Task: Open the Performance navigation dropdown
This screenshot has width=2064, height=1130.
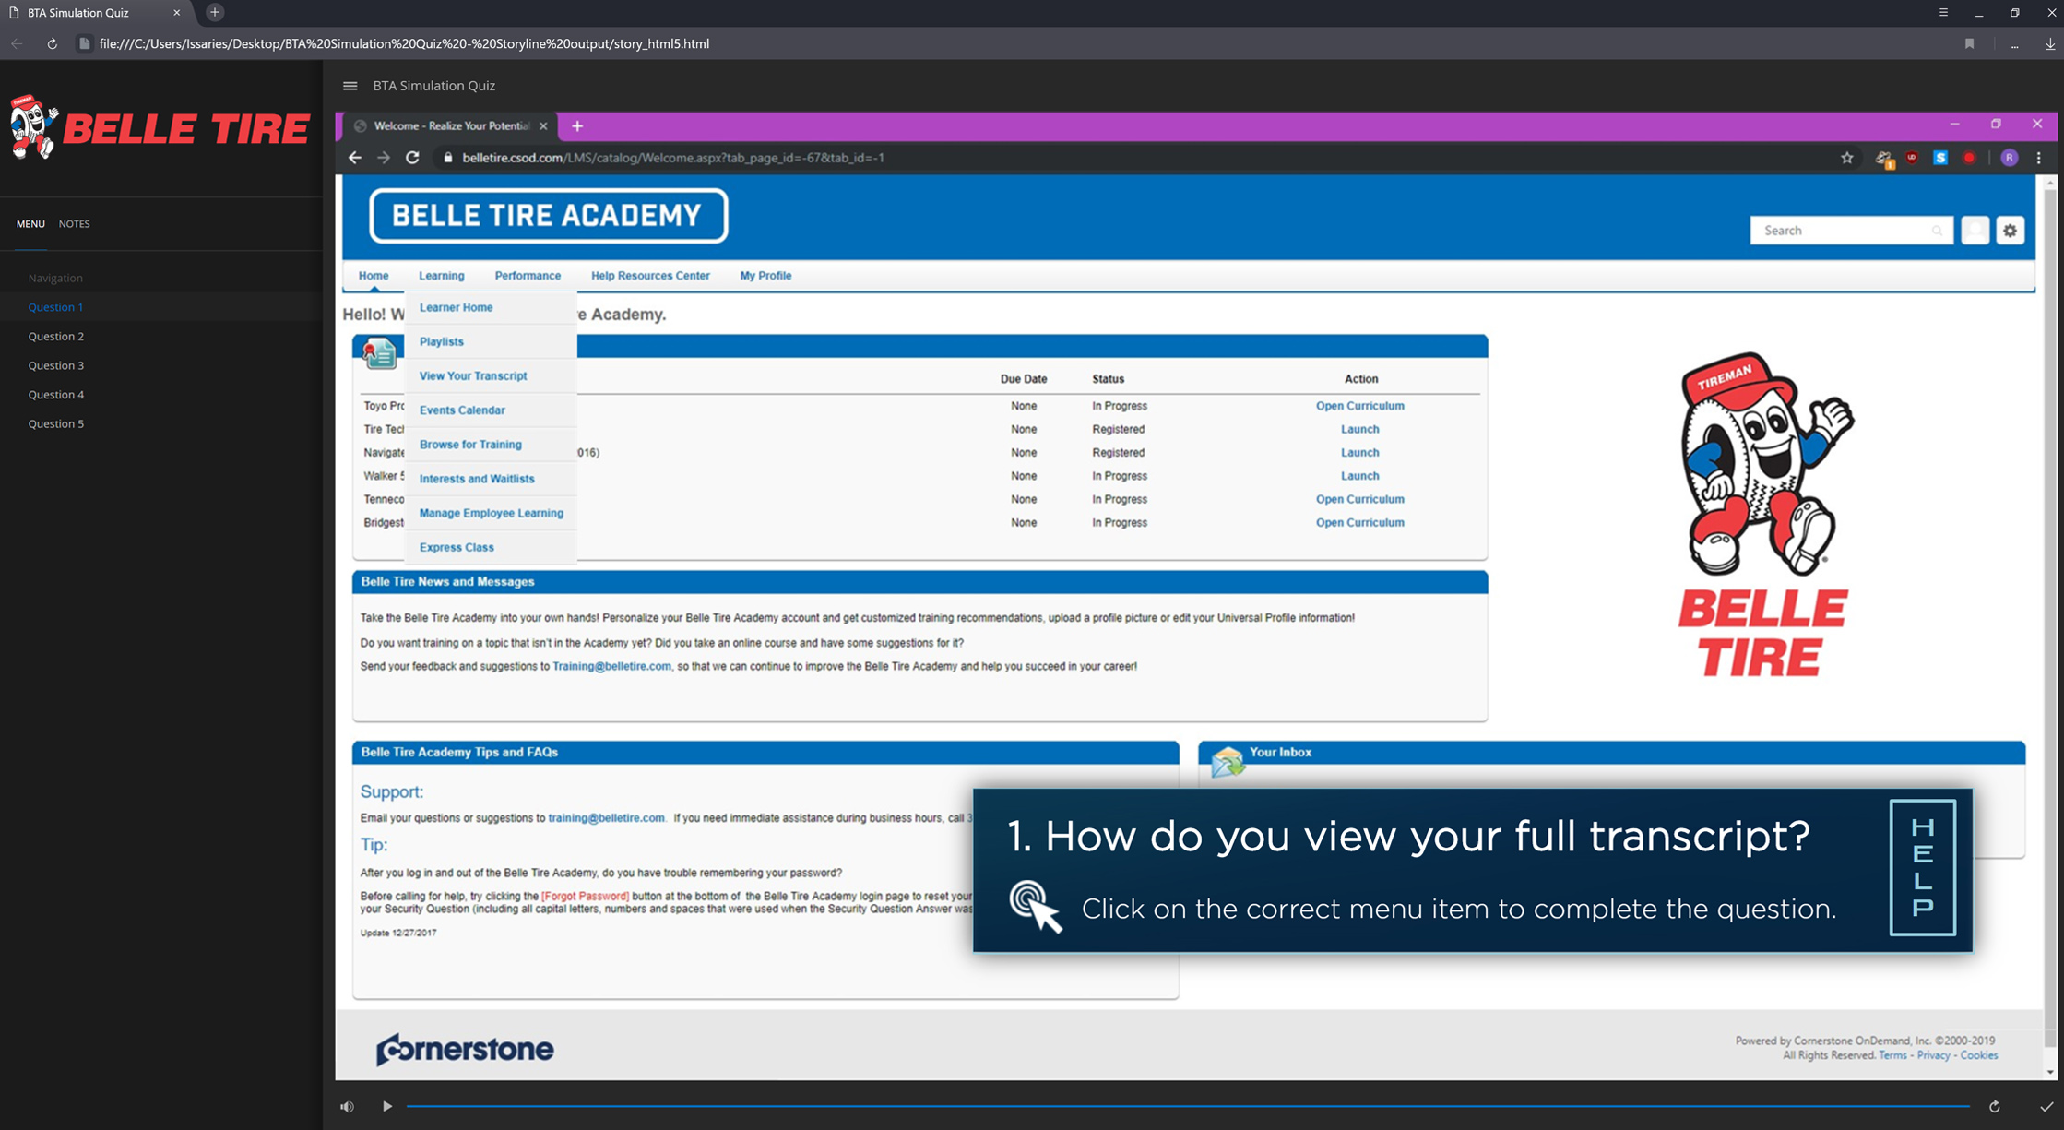Action: [x=528, y=276]
